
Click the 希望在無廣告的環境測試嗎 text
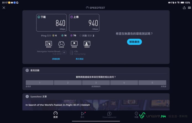point(134,34)
